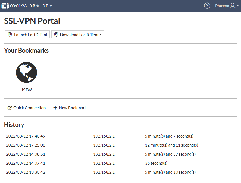Click the shield icon on Download FortiClient

[56, 35]
